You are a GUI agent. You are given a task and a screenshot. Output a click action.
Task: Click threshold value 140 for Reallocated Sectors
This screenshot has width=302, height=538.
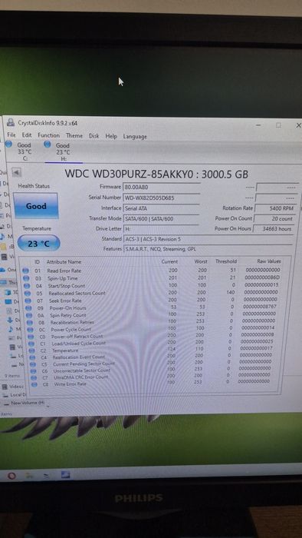[x=231, y=292]
